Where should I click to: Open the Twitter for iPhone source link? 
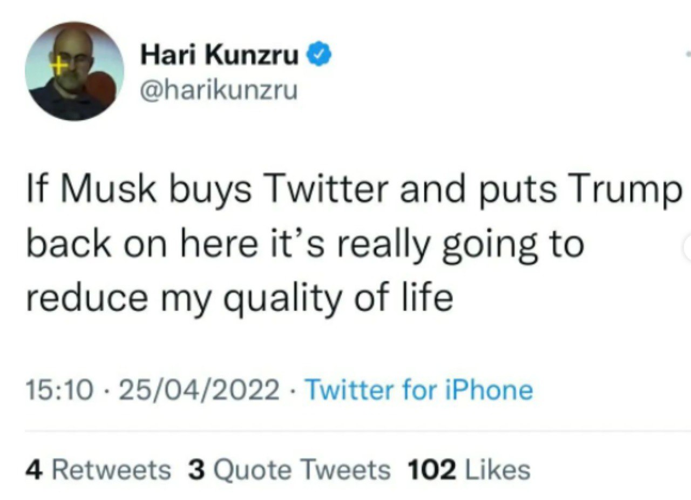point(419,390)
